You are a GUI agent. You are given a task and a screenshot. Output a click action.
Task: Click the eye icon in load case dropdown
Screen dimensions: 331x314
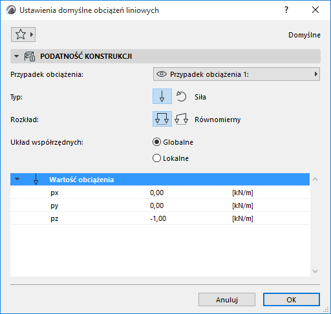click(162, 74)
